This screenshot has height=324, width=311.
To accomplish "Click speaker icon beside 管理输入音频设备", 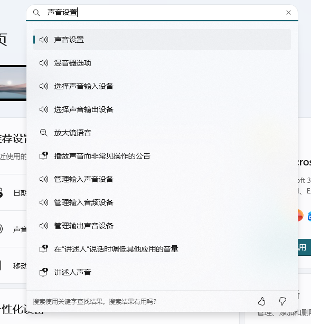I will click(44, 202).
